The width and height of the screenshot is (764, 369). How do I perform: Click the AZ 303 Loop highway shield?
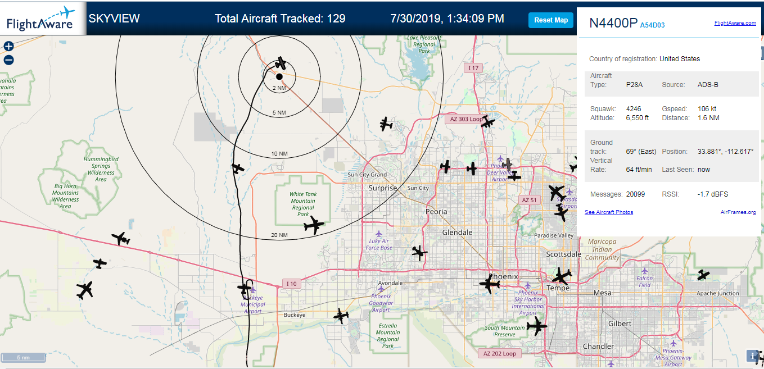tap(466, 119)
